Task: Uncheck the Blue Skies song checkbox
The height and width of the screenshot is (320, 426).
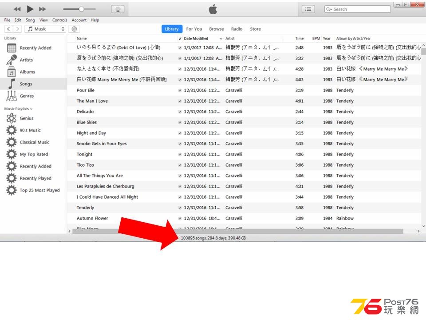Action: point(180,123)
